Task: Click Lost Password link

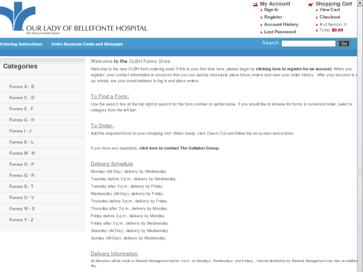Action: point(280,32)
